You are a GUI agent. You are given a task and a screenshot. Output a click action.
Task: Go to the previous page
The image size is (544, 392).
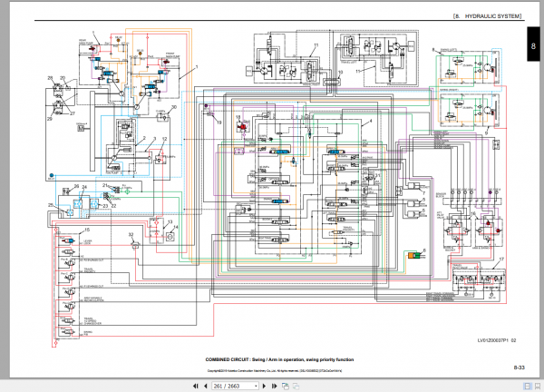[x=206, y=386]
